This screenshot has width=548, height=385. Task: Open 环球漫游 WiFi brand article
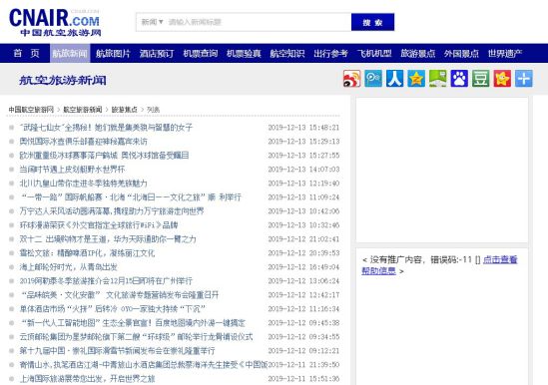[99, 225]
